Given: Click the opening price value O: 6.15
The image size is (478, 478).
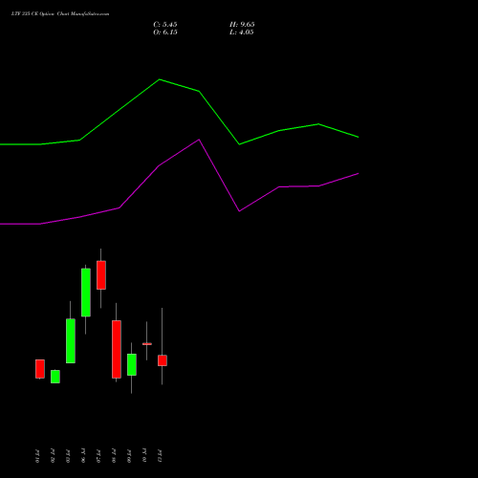Looking at the screenshot, I should [x=165, y=33].
